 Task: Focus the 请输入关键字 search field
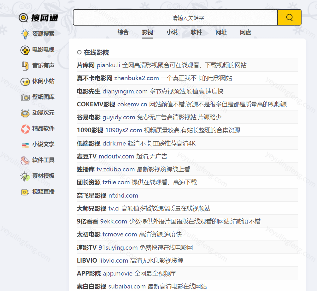(x=175, y=17)
